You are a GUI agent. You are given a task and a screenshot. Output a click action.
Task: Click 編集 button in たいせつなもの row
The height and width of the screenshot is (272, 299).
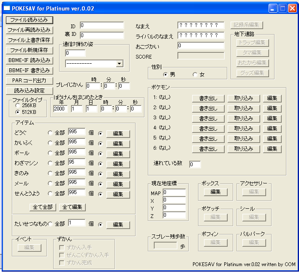point(118,225)
